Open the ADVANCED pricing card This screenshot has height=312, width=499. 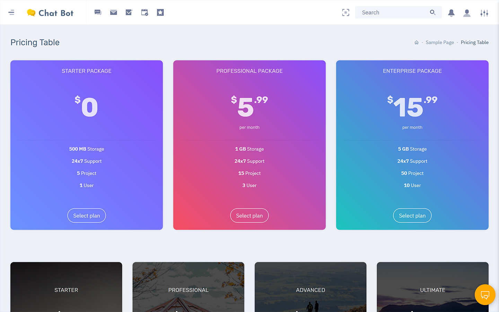310,290
